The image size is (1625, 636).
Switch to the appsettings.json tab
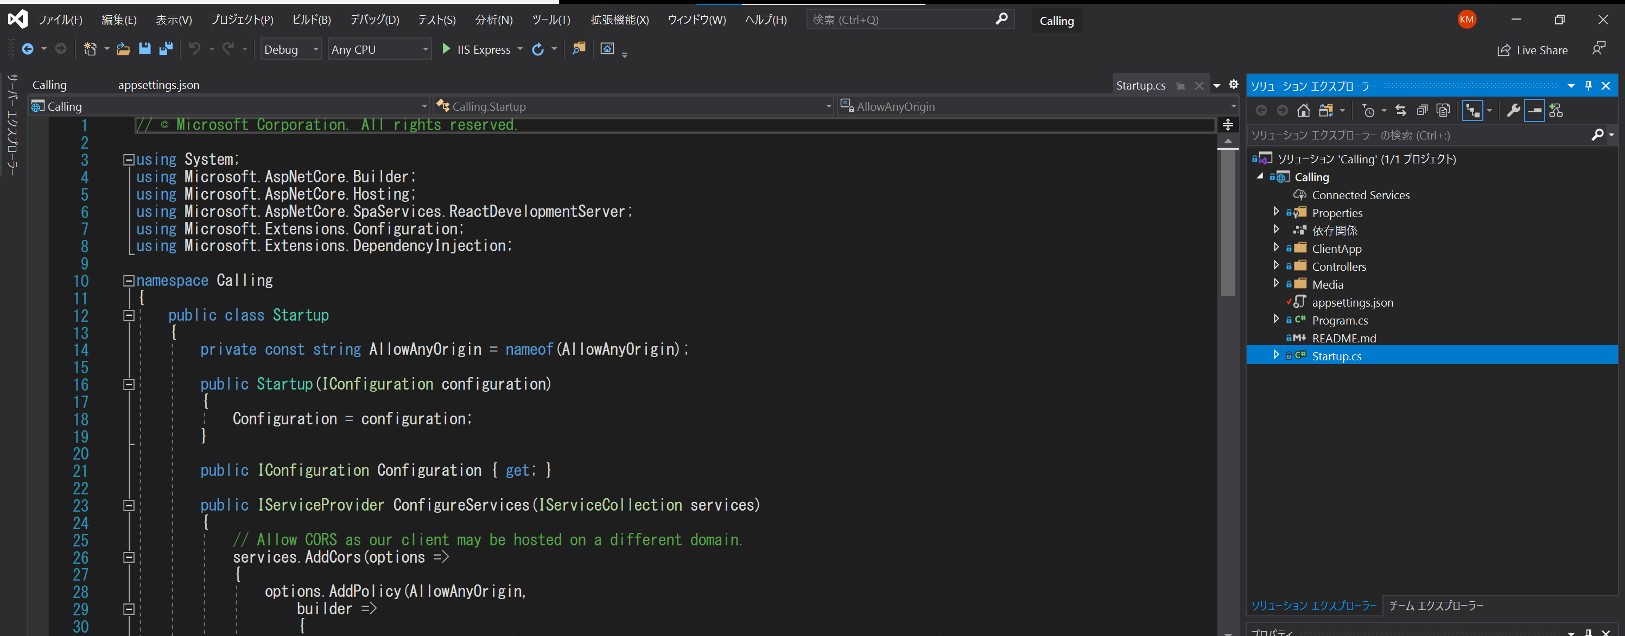tap(158, 85)
